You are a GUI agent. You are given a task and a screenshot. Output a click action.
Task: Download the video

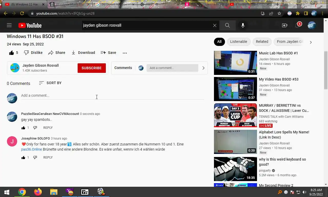click(x=83, y=53)
